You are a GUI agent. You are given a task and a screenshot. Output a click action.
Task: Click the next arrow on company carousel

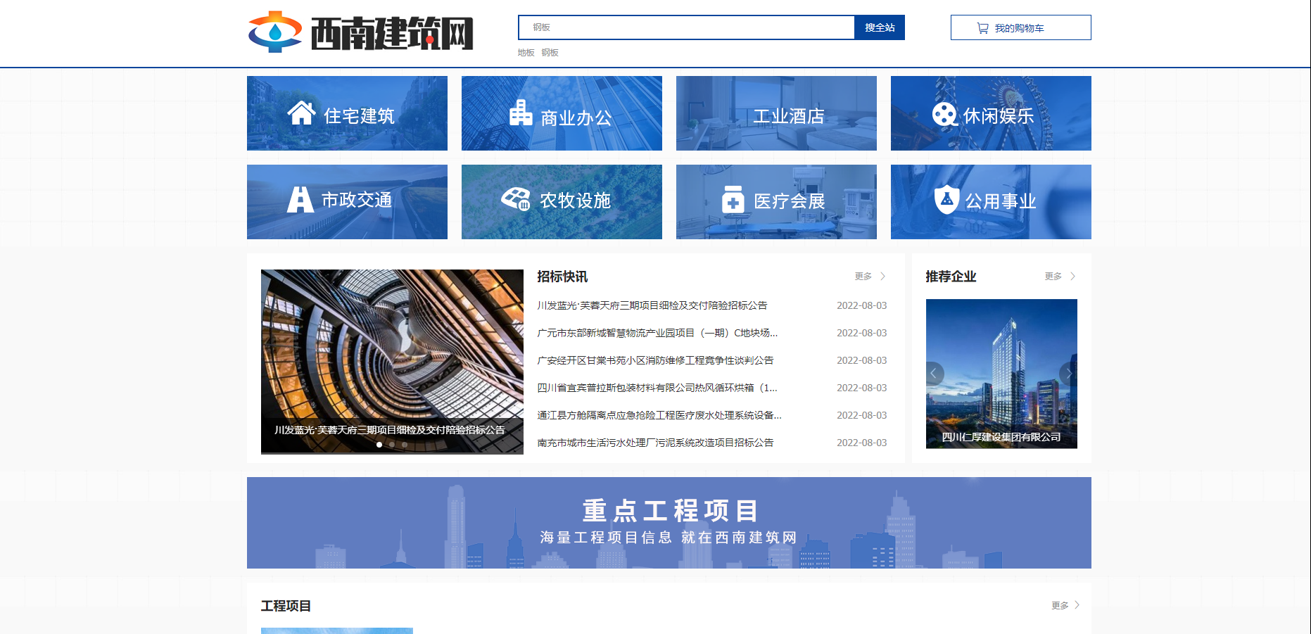click(1068, 373)
